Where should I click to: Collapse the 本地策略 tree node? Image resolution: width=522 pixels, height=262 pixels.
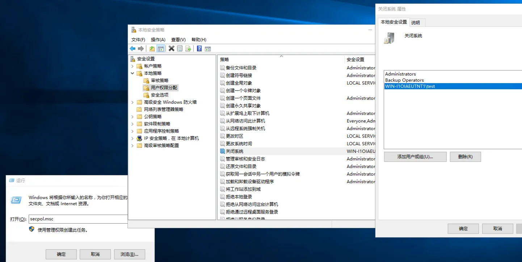(x=132, y=73)
